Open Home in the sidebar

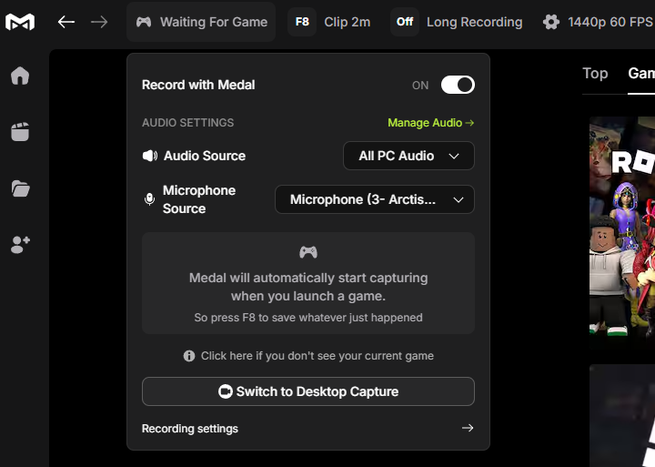20,76
